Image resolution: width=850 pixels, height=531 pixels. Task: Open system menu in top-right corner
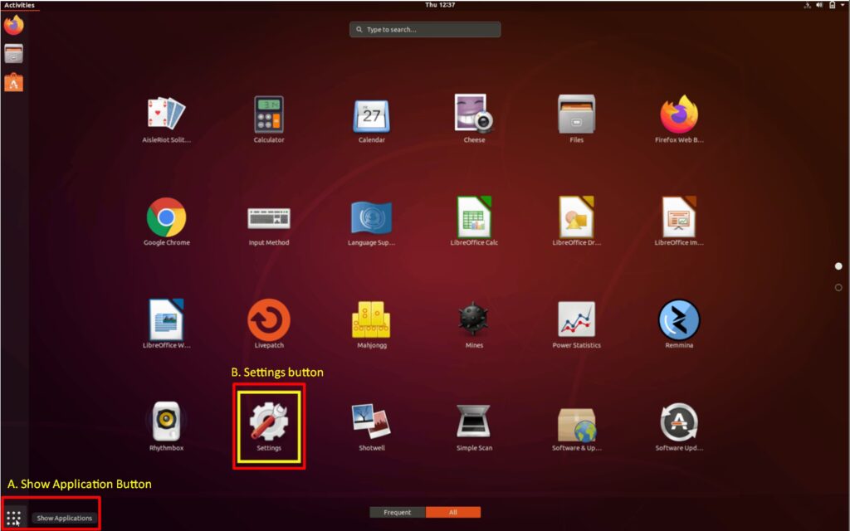pos(833,5)
